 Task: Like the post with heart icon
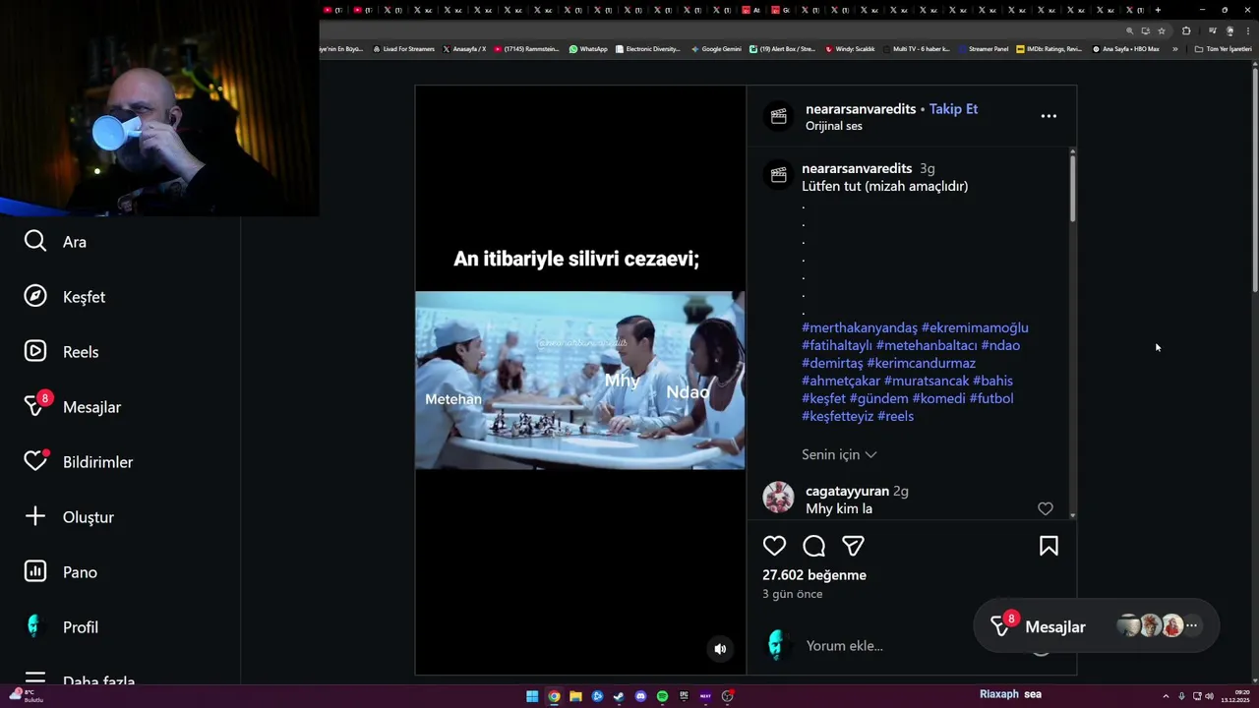click(775, 546)
